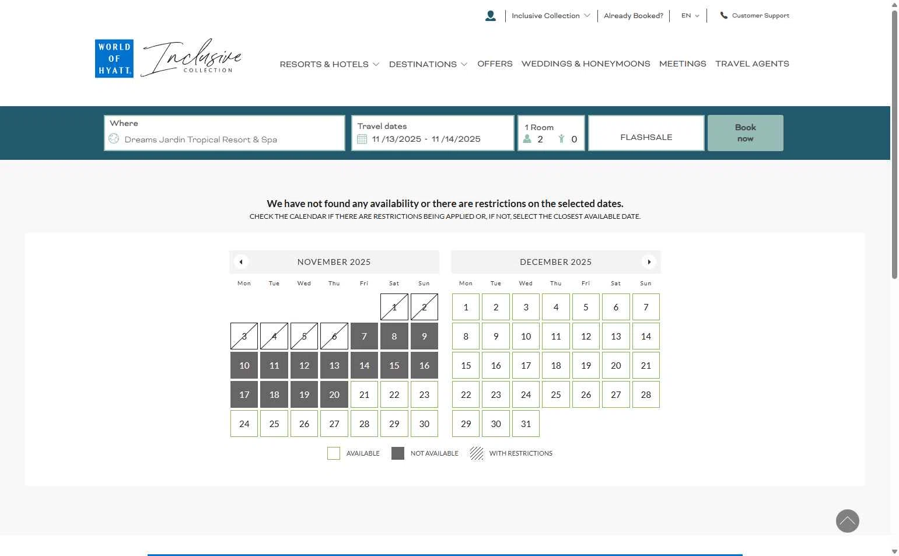This screenshot has width=899, height=556.
Task: Open the Offers page
Action: tap(495, 64)
